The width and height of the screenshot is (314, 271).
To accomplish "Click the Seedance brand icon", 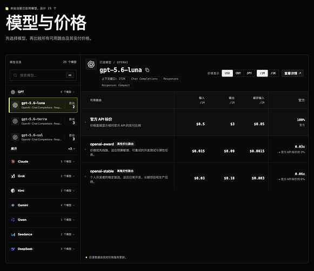I will tap(13, 235).
